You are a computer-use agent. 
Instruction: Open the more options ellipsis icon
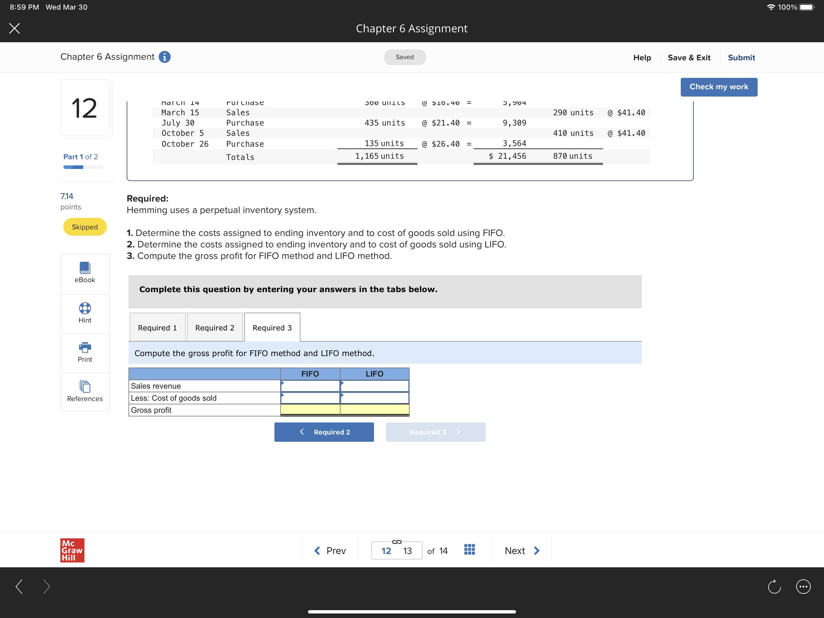click(x=803, y=587)
